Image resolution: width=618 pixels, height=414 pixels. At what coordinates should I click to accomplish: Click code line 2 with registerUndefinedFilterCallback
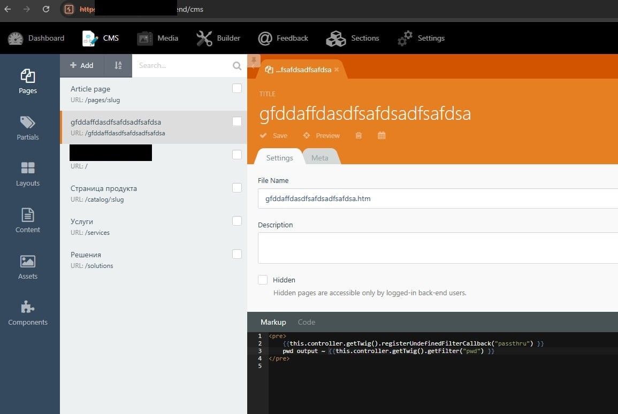(413, 343)
